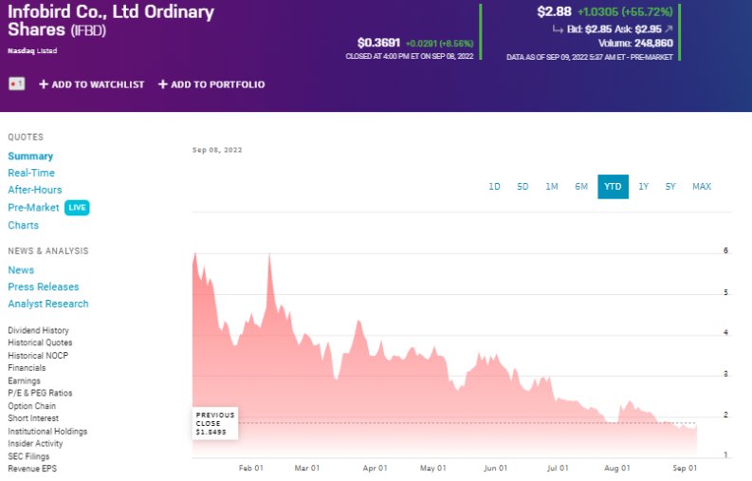Add IFBD to portfolio
This screenshot has width=752, height=481.
point(211,84)
